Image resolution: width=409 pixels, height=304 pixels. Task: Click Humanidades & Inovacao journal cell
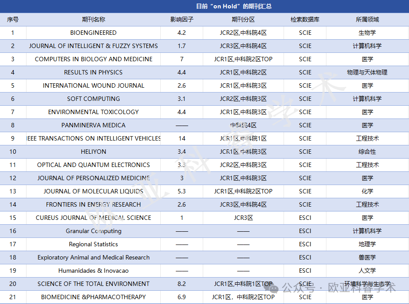click(x=93, y=271)
